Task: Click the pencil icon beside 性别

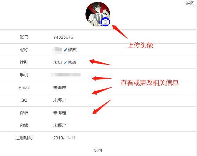Action: tap(65, 63)
